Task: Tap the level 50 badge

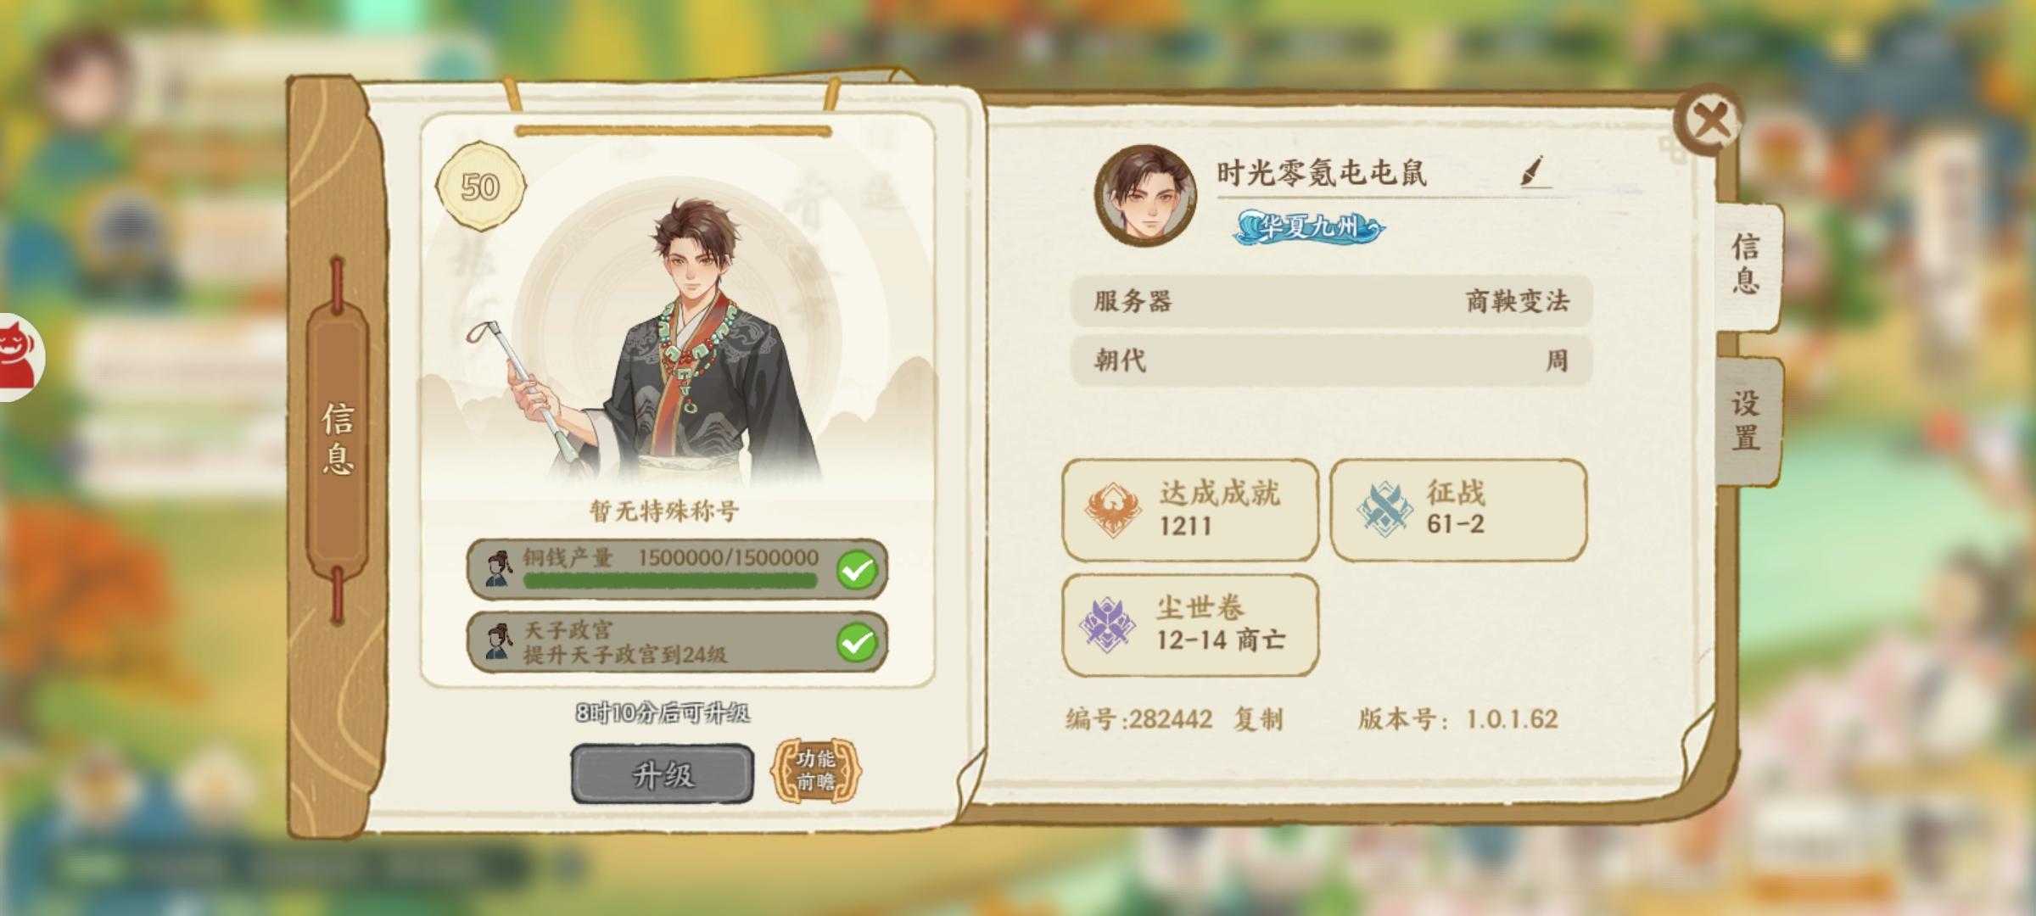Action: (x=480, y=187)
